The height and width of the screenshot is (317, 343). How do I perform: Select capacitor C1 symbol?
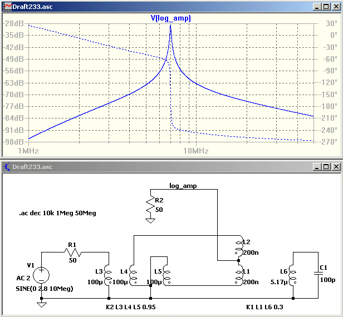318,273
